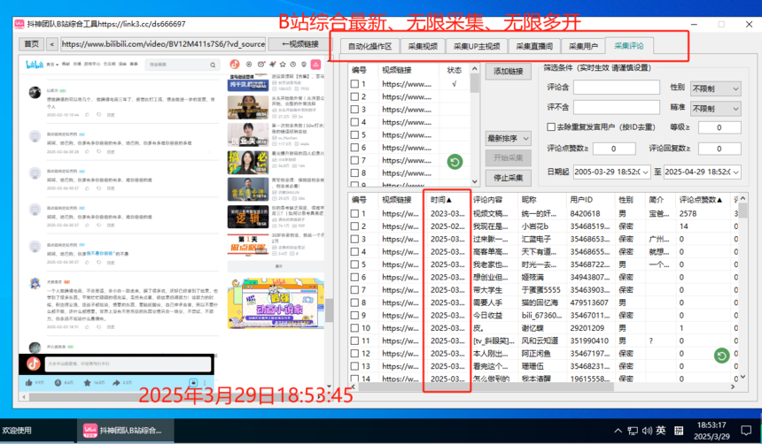Click the 英 input language indicator
Image resolution: width=762 pixels, height=444 pixels.
click(661, 430)
